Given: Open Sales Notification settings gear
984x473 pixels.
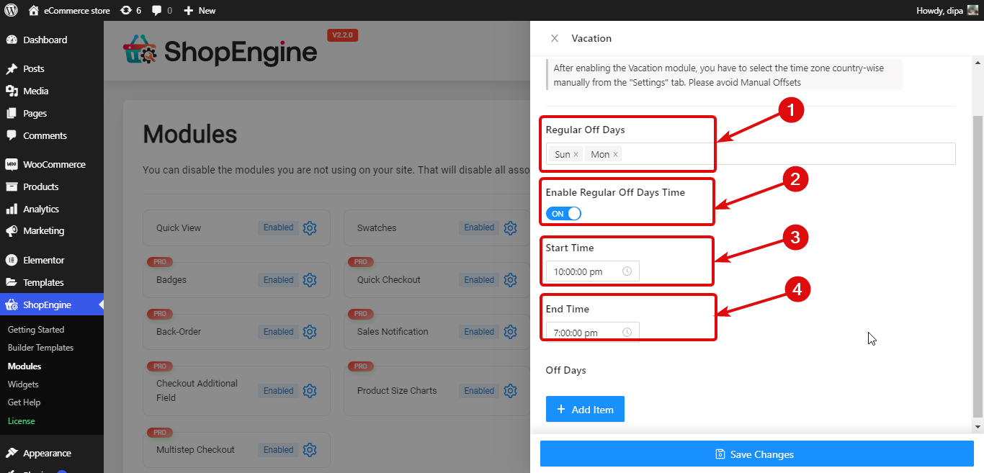Looking at the screenshot, I should coord(510,331).
